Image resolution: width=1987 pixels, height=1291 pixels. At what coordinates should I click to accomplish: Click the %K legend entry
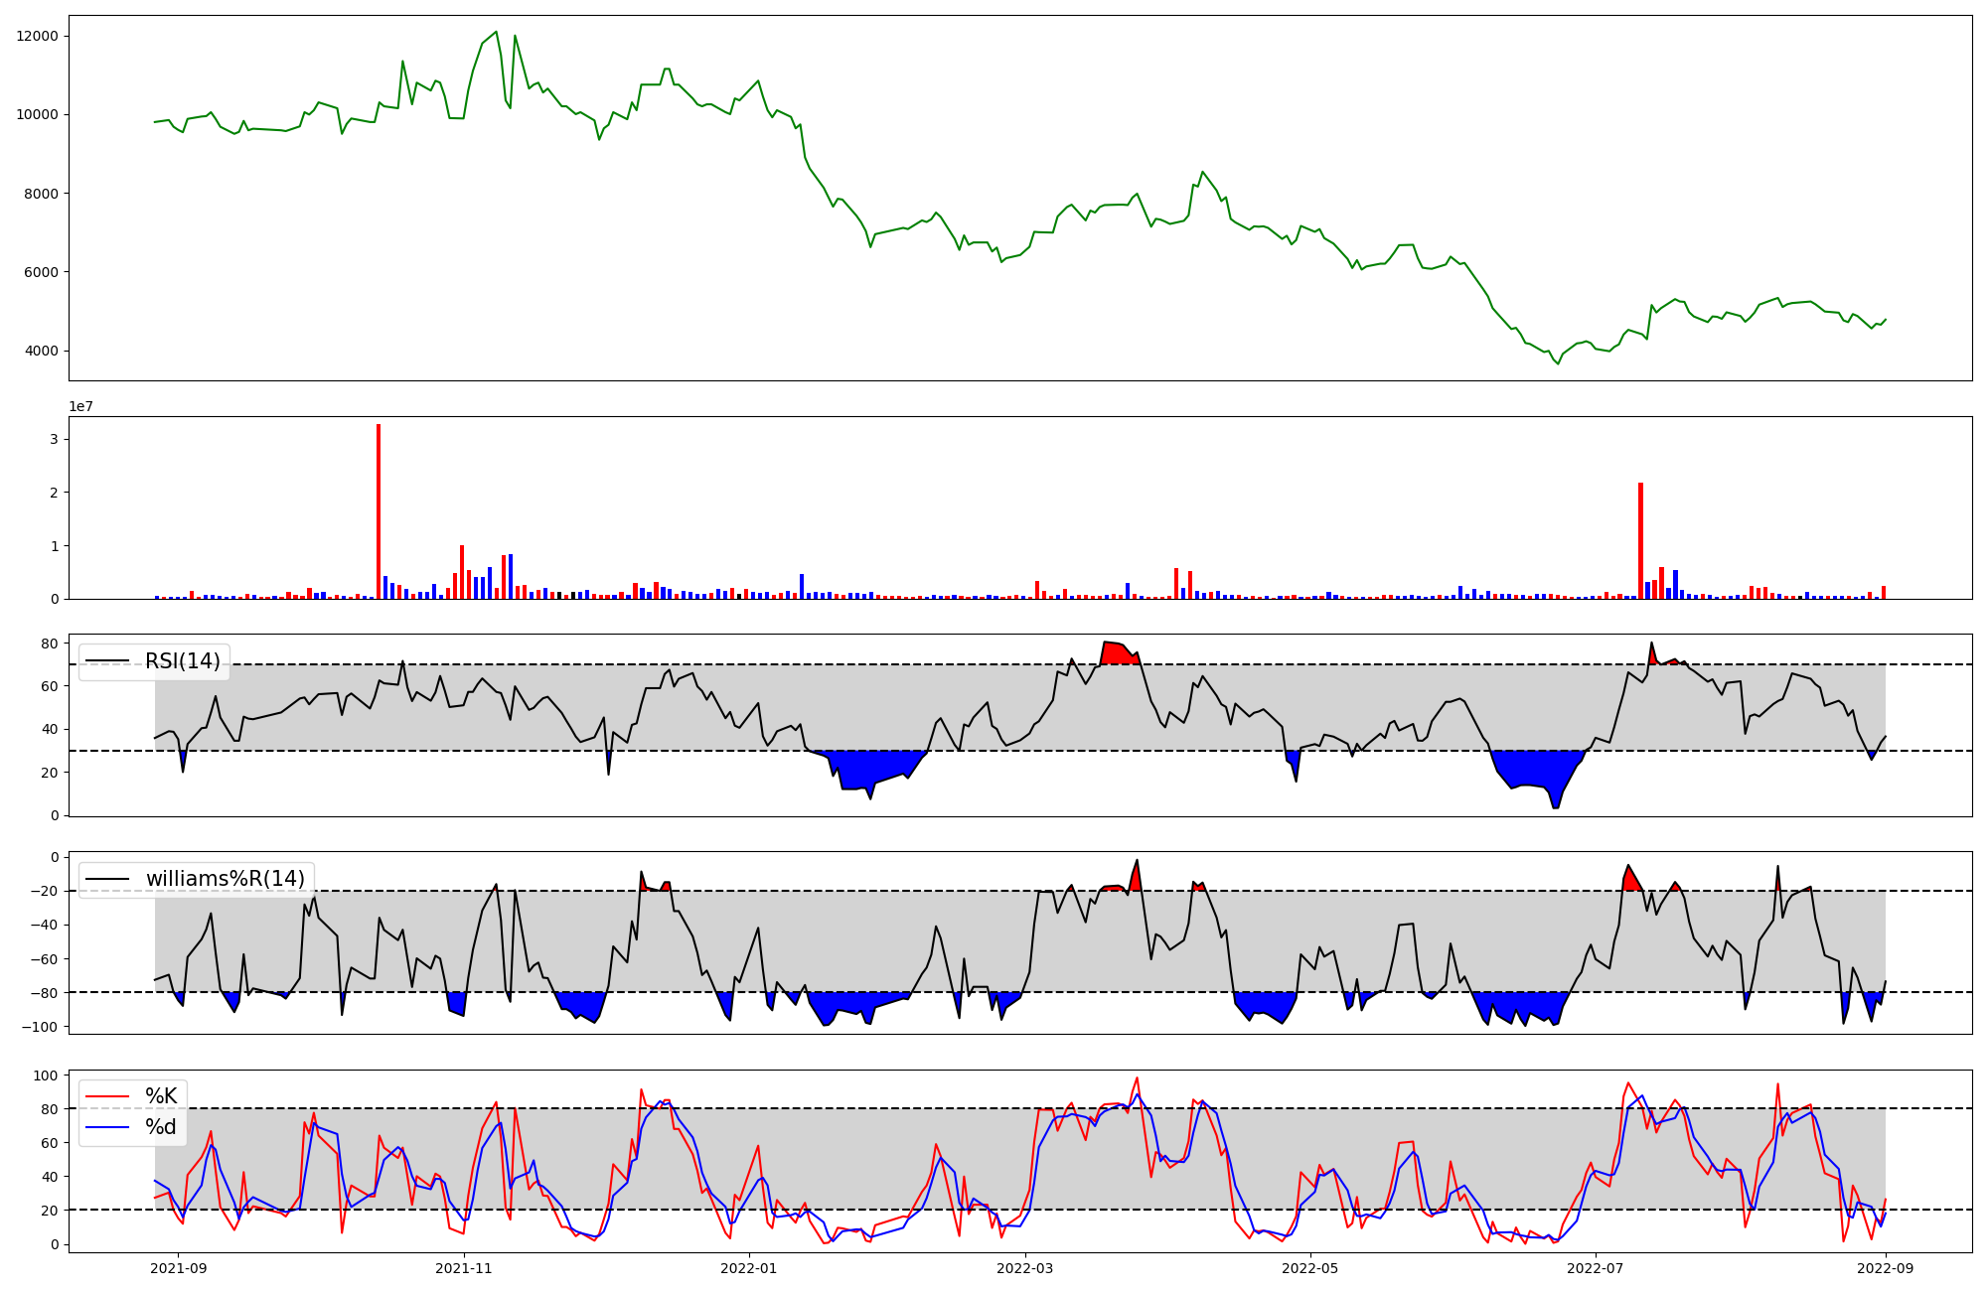(x=161, y=1096)
